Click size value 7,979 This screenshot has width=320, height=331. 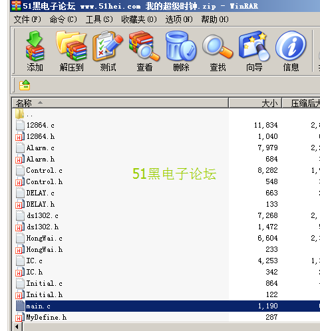coord(267,148)
